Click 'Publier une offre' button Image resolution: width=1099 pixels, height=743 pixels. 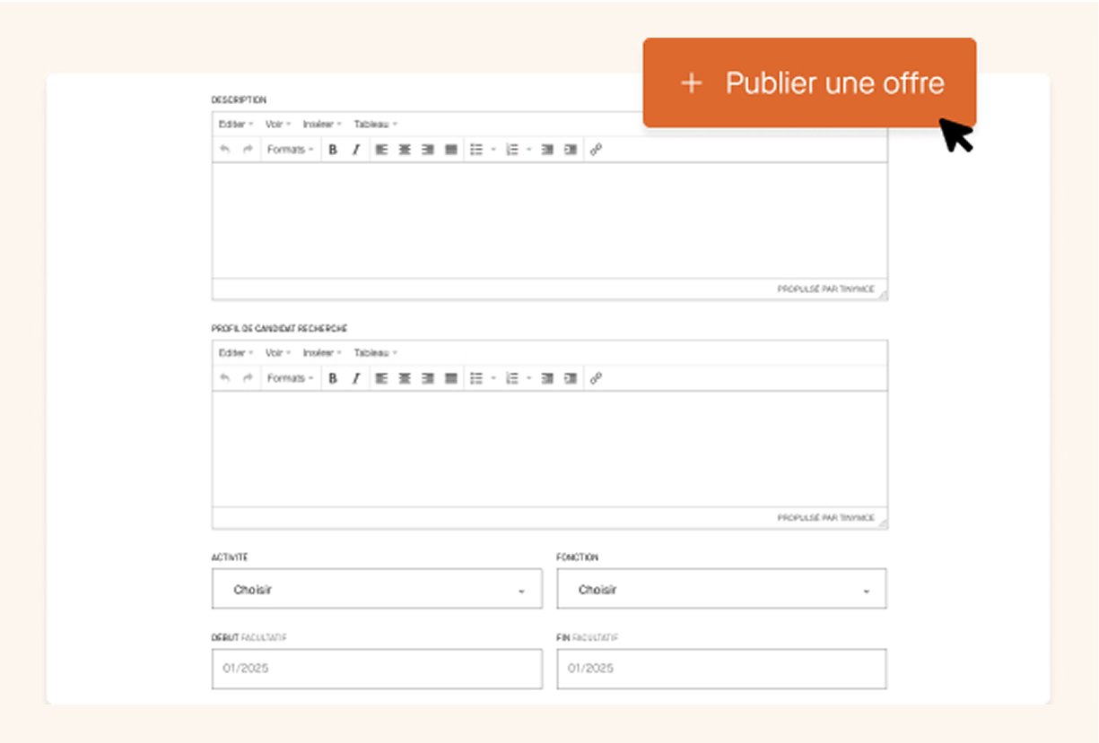(x=809, y=83)
